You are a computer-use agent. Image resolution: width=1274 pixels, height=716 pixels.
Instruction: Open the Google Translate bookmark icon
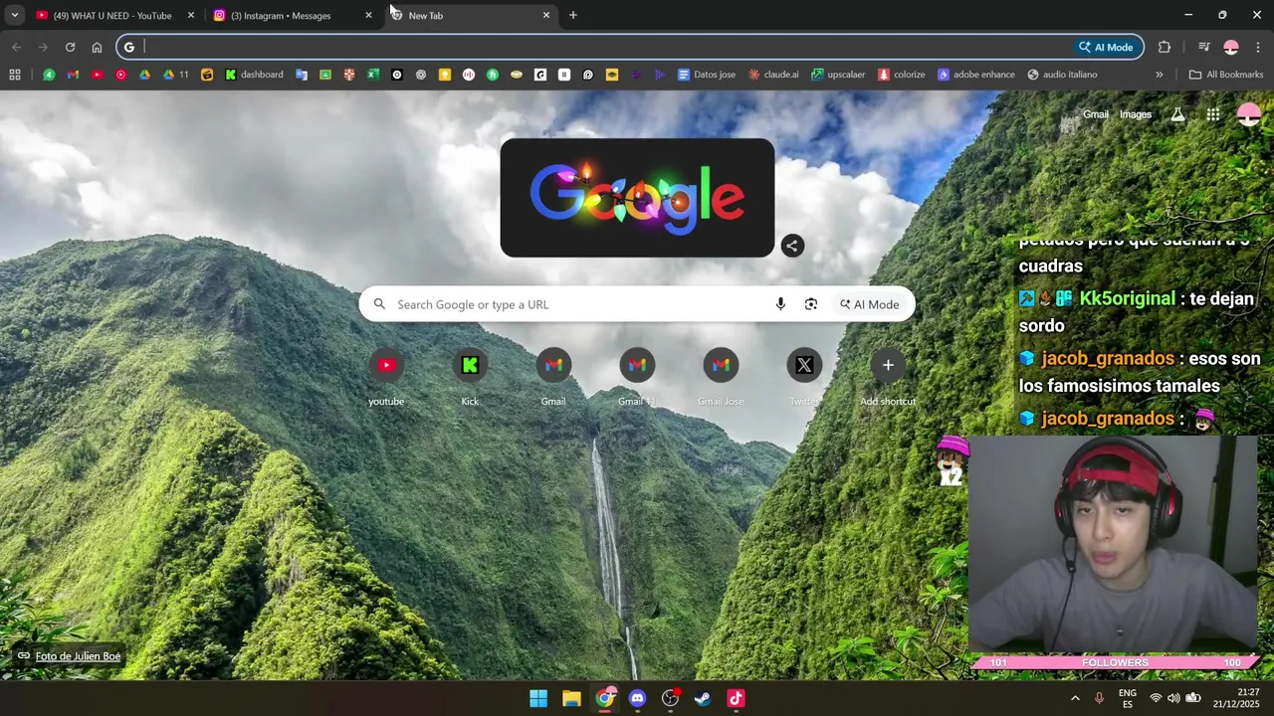[x=302, y=75]
